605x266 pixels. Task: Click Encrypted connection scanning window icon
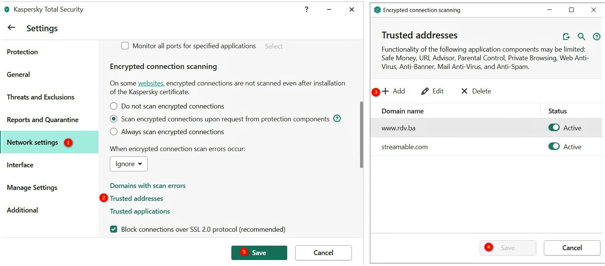pyautogui.click(x=377, y=10)
